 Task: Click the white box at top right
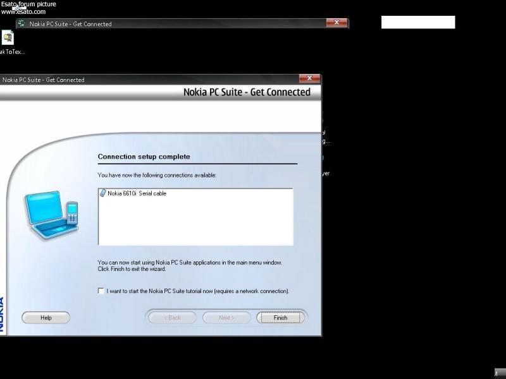[x=418, y=22]
